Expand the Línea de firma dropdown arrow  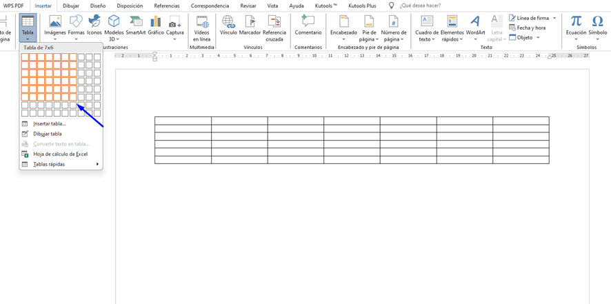coord(554,18)
